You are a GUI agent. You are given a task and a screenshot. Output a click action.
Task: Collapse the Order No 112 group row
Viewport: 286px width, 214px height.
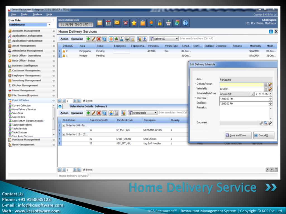(64, 135)
